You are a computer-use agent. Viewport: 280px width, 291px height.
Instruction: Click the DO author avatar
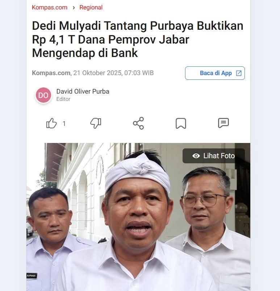pos(43,95)
